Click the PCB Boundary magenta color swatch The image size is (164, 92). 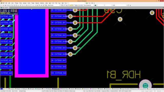point(61,89)
